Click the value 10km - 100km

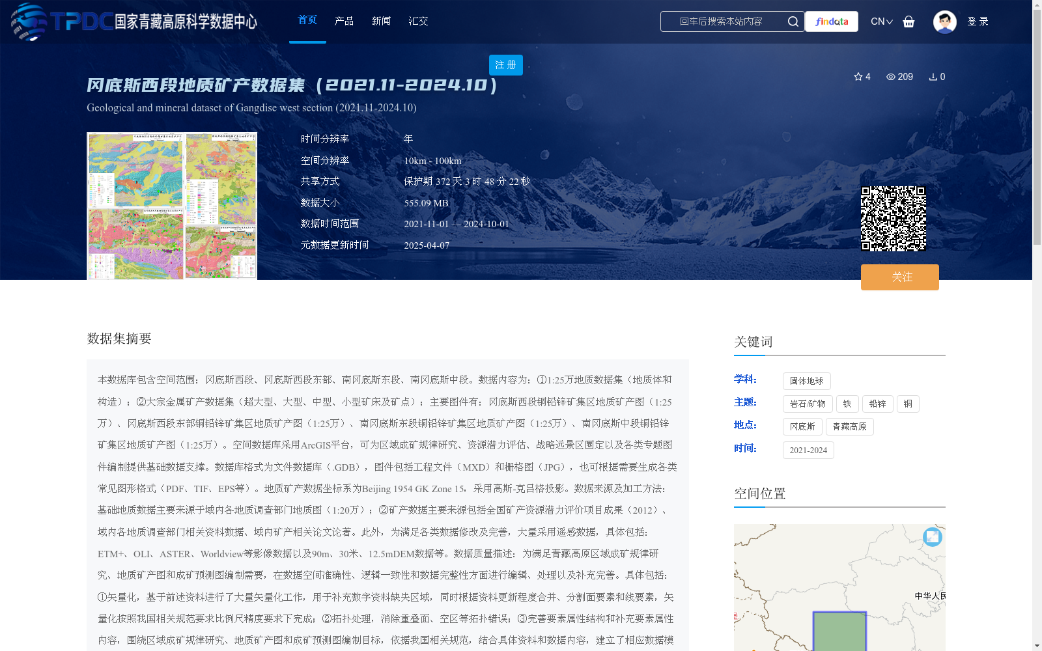click(x=432, y=161)
